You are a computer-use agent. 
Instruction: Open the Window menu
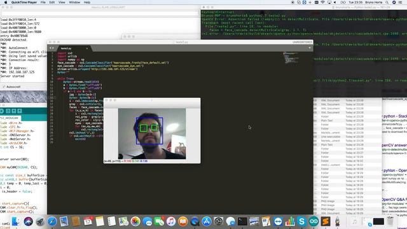point(74,3)
